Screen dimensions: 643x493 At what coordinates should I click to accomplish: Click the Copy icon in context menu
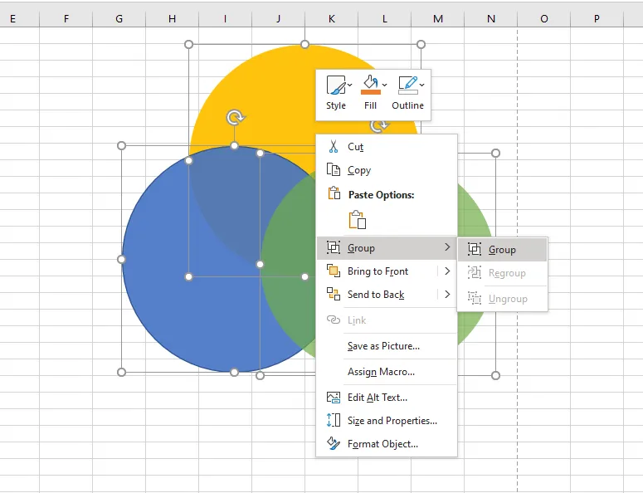334,170
